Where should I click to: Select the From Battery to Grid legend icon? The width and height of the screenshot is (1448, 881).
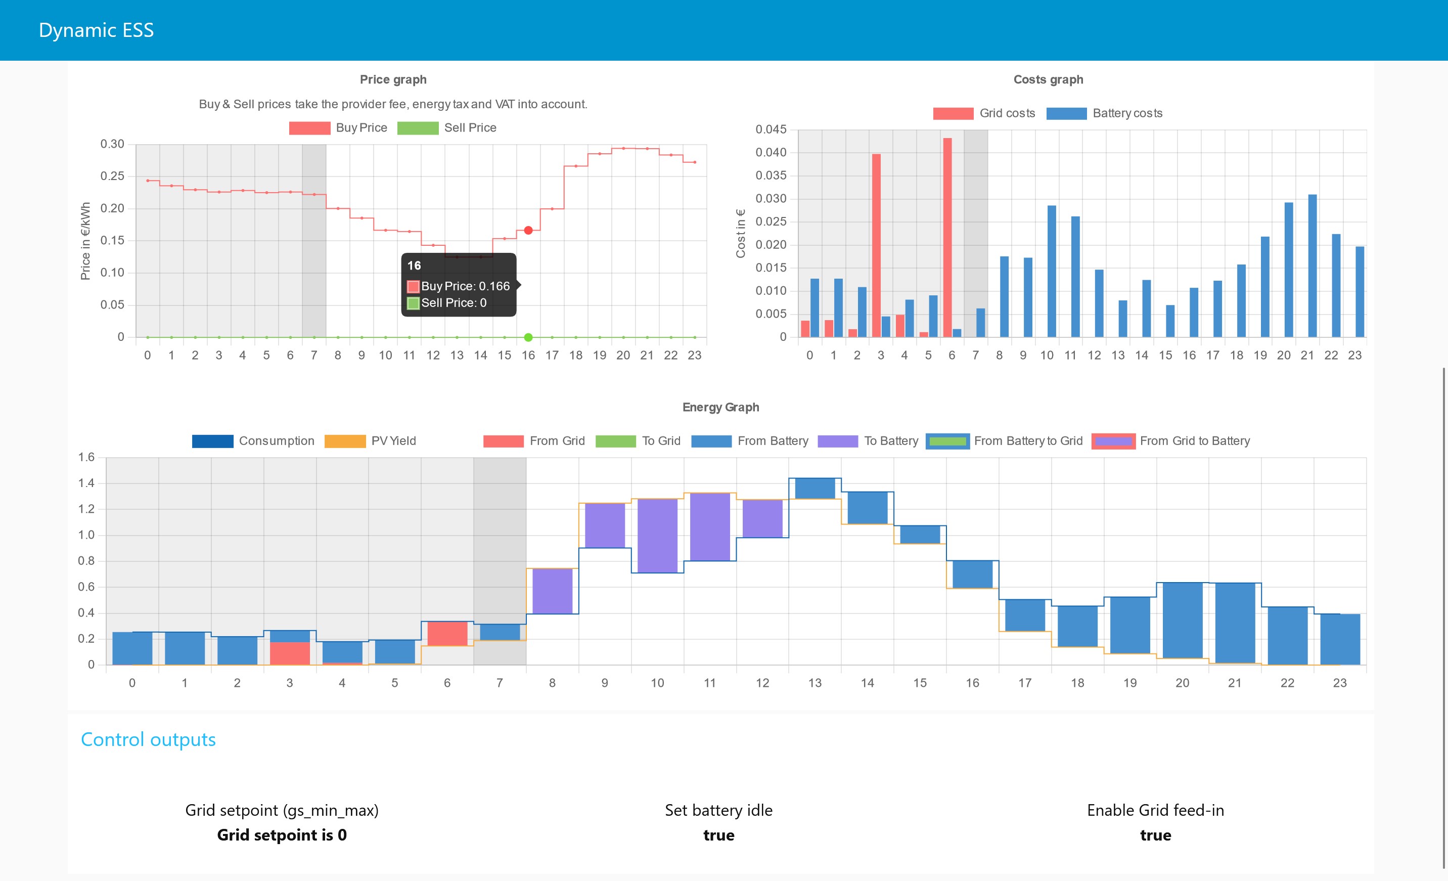tap(948, 441)
